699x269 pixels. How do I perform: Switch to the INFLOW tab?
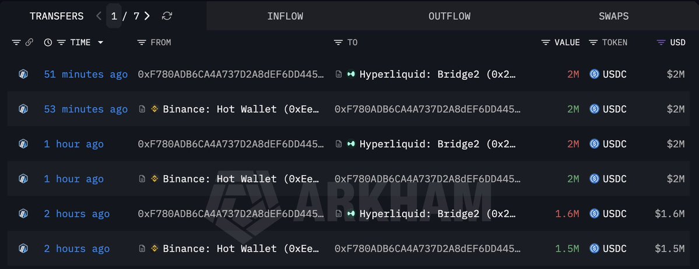point(285,16)
